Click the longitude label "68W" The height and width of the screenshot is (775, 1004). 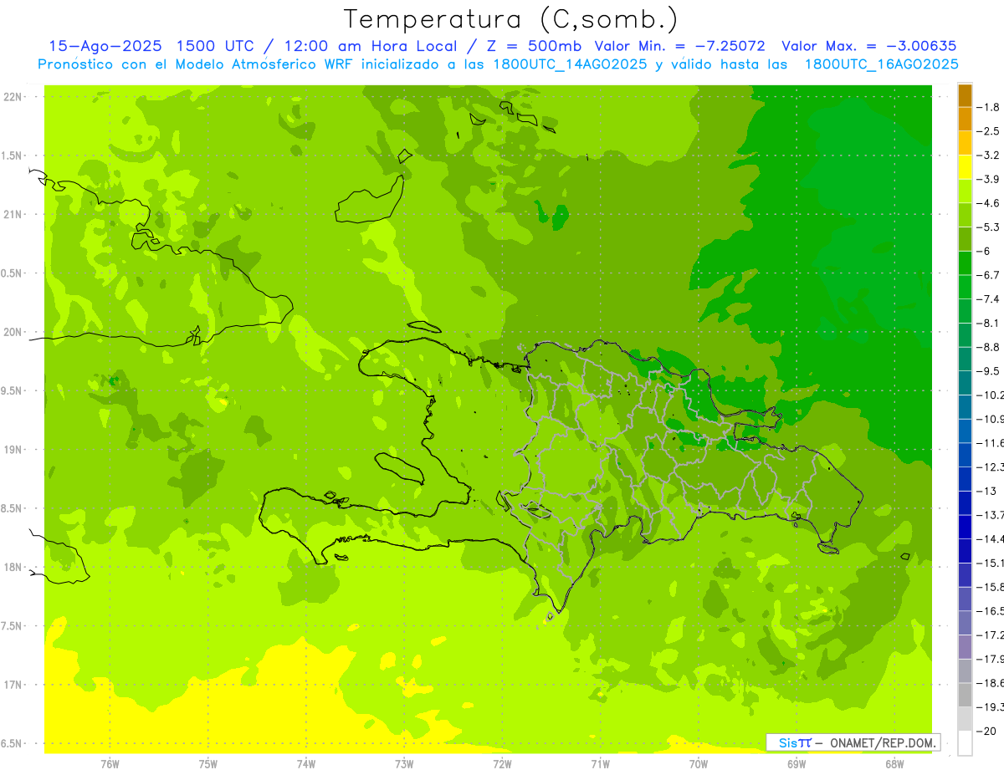pyautogui.click(x=894, y=764)
